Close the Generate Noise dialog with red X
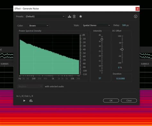Viewport: 152px width, 126px height. click(138, 9)
